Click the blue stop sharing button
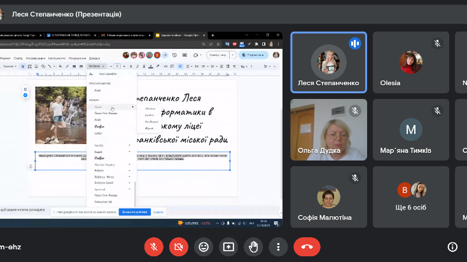This screenshot has height=262, width=467. click(x=135, y=211)
